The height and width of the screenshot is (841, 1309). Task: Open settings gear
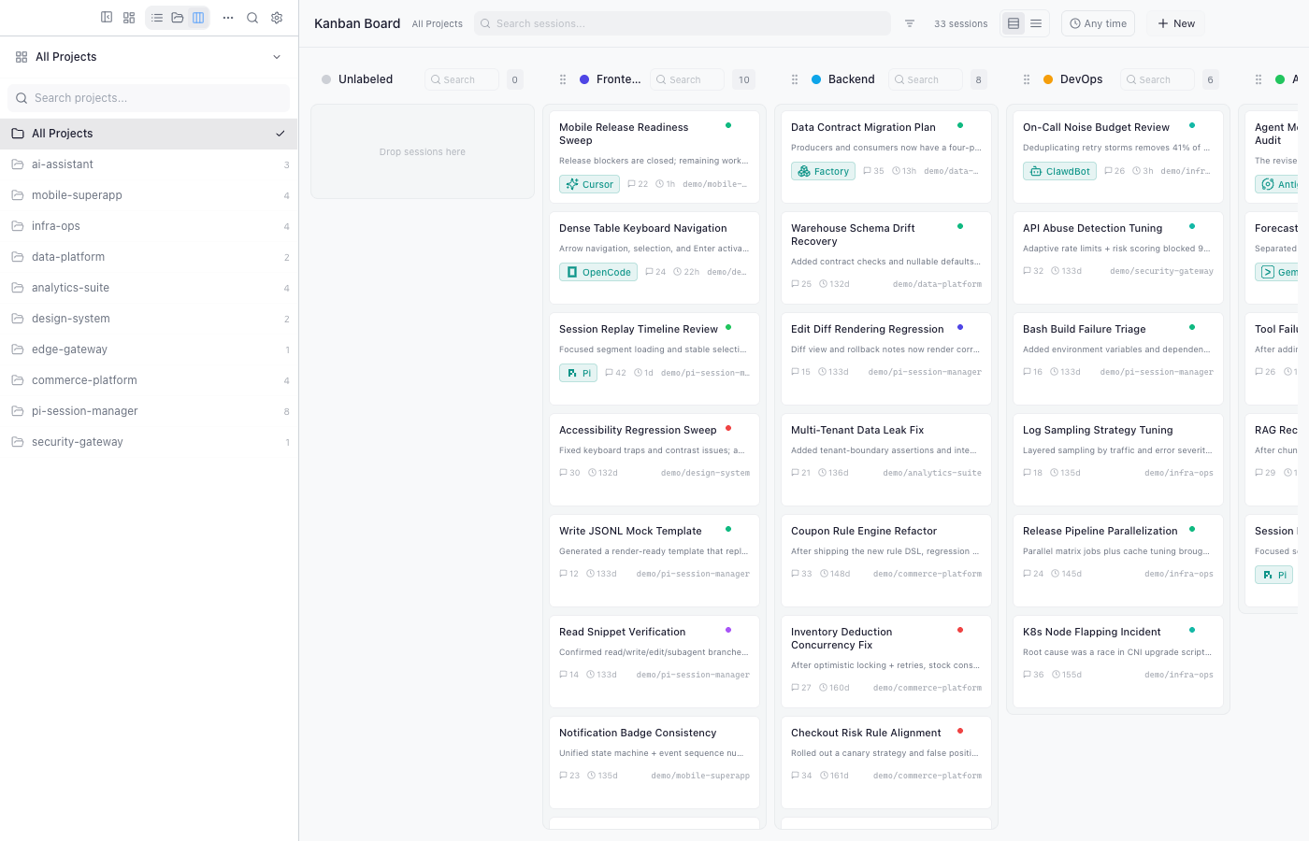coord(277,18)
